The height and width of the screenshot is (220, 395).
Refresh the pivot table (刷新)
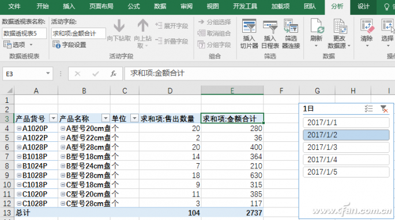click(316, 33)
